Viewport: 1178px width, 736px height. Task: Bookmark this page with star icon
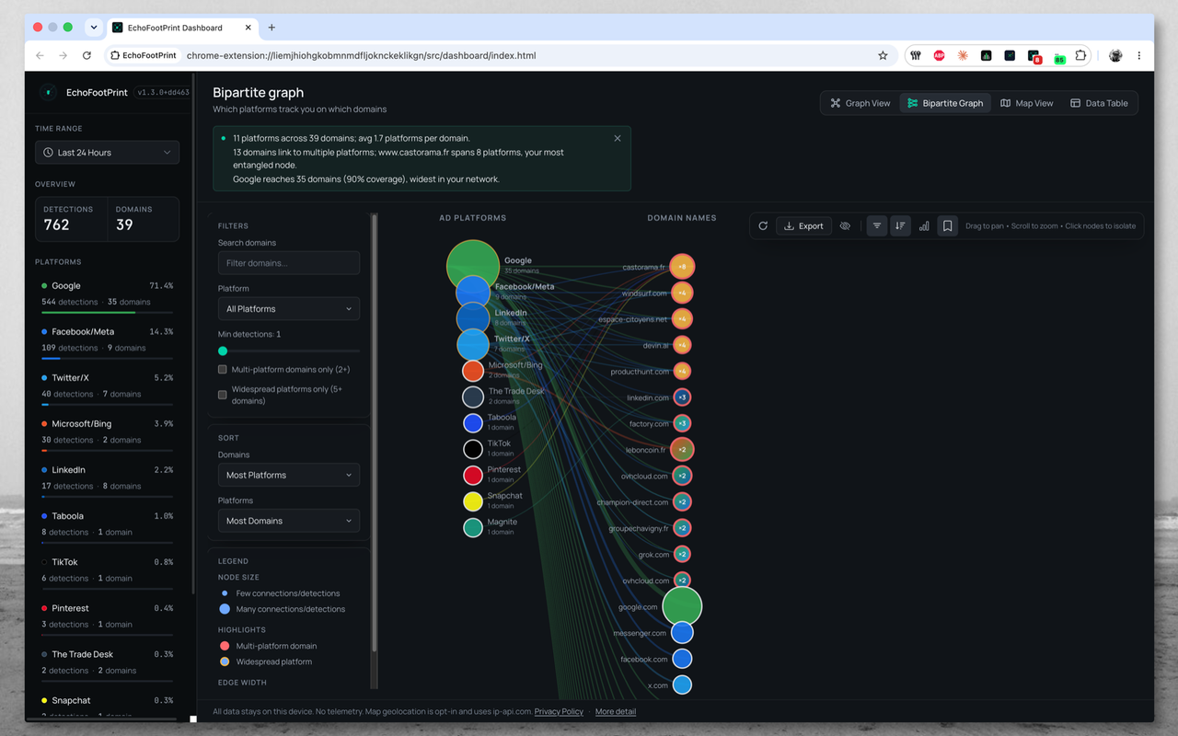(x=883, y=55)
